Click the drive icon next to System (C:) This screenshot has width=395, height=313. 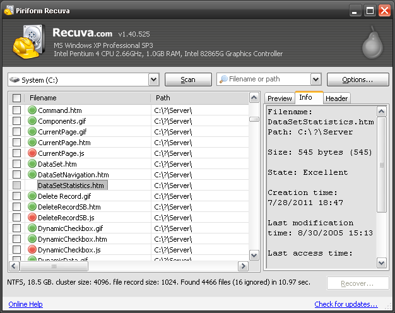click(15, 80)
